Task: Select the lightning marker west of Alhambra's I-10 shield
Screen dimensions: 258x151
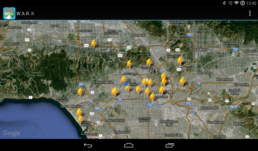Action: click(182, 82)
